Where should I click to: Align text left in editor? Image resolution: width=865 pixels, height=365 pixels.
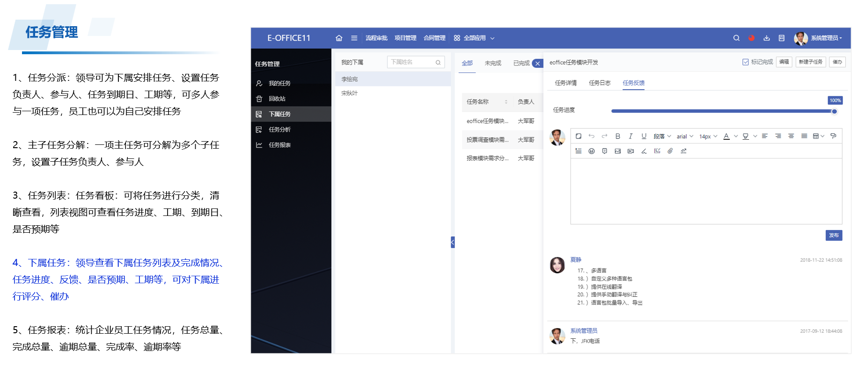pyautogui.click(x=765, y=136)
